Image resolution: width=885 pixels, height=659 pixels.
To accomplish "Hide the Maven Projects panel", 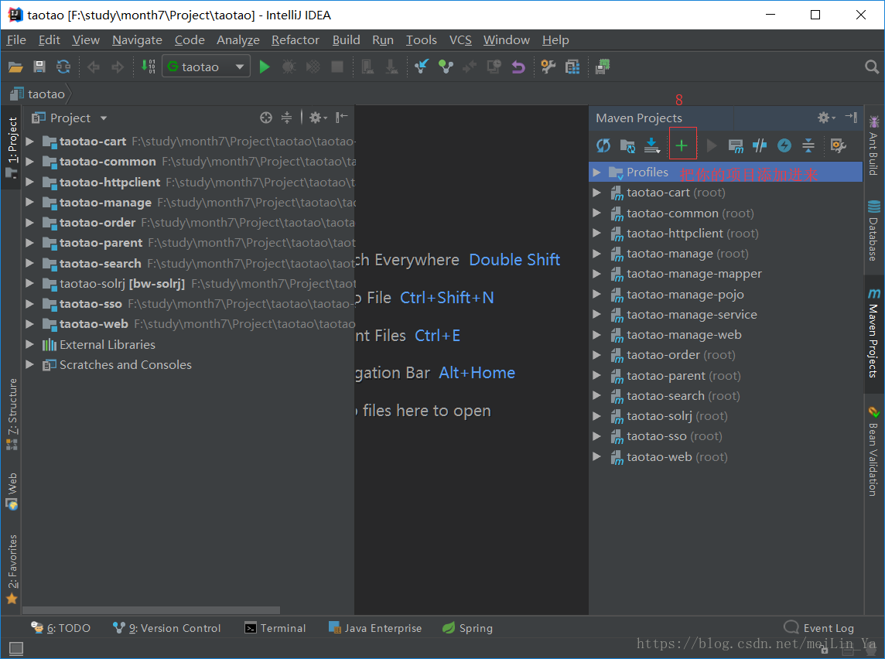I will coord(851,118).
